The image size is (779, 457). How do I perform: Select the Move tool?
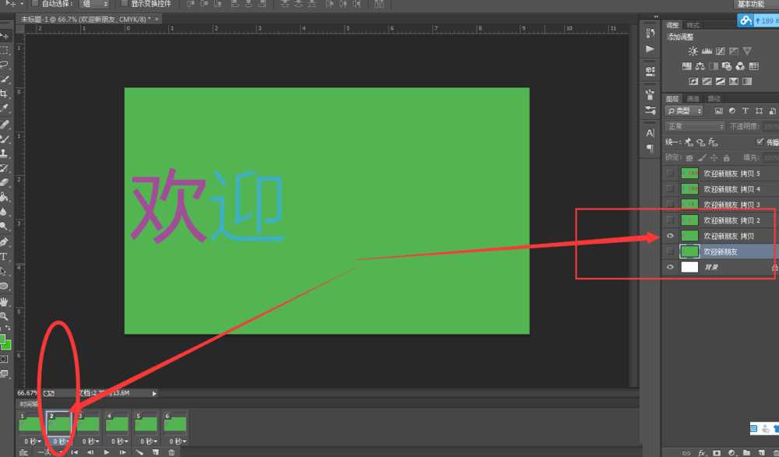(5, 34)
